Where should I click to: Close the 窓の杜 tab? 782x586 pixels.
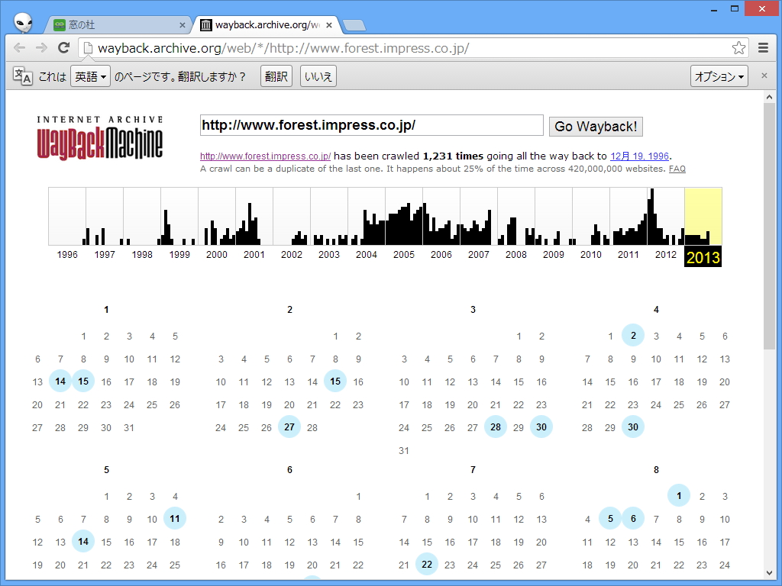point(182,25)
